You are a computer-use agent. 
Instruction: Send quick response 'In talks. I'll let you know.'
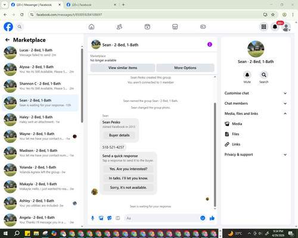(x=128, y=178)
